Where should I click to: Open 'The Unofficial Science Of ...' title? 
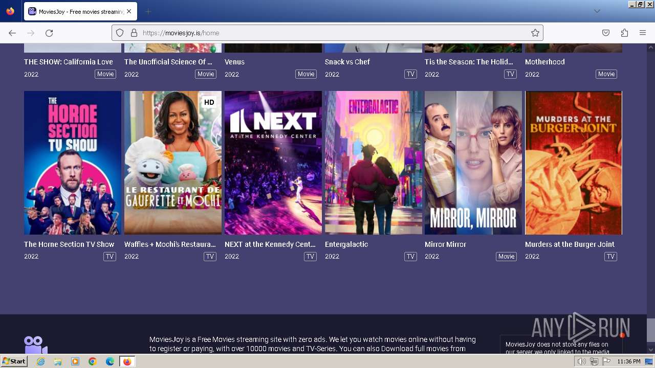point(168,62)
